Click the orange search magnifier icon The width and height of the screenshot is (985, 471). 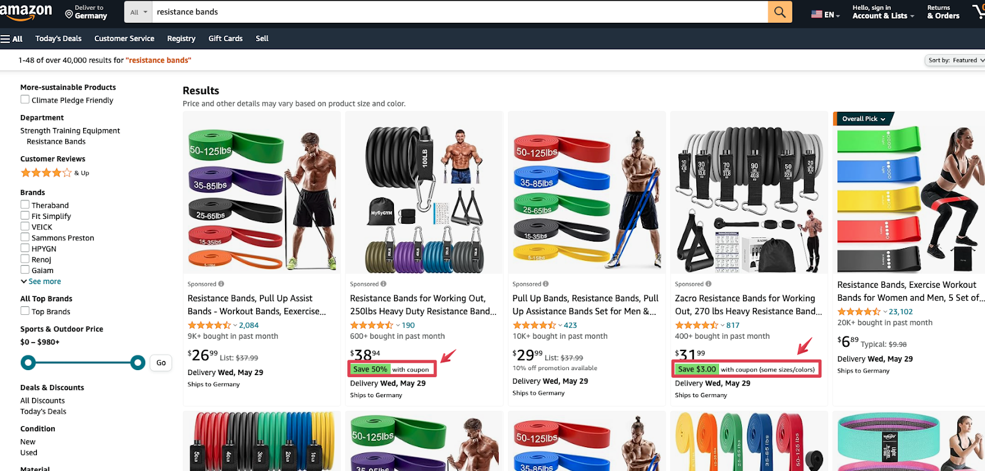click(x=779, y=11)
